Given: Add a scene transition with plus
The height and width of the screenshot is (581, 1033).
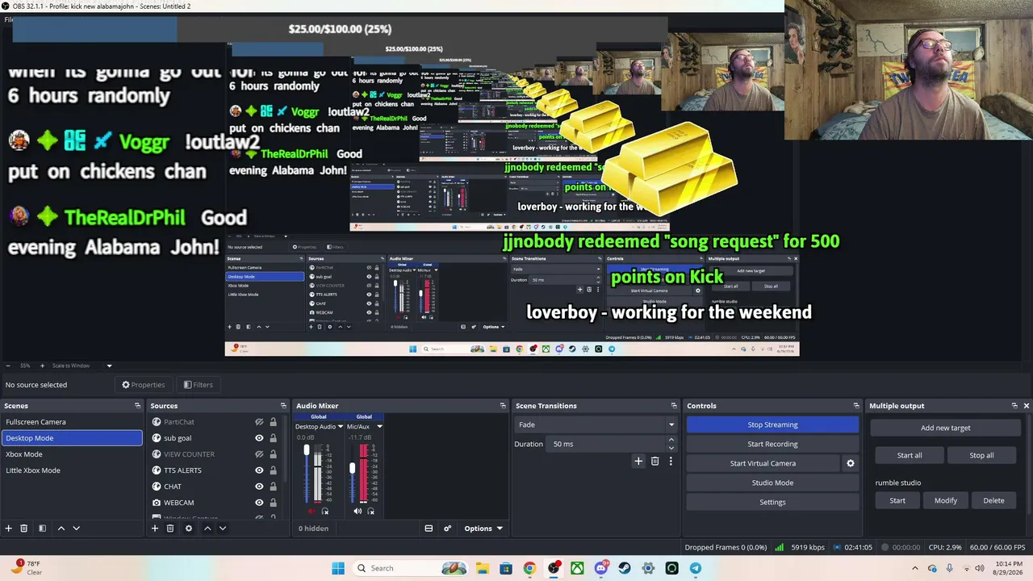Looking at the screenshot, I should click(x=638, y=462).
